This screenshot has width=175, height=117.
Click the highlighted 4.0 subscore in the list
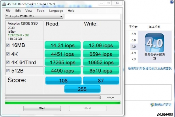[134, 47]
